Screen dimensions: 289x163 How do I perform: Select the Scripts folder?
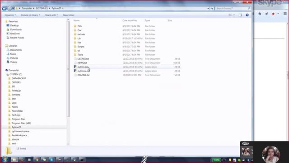point(81,47)
